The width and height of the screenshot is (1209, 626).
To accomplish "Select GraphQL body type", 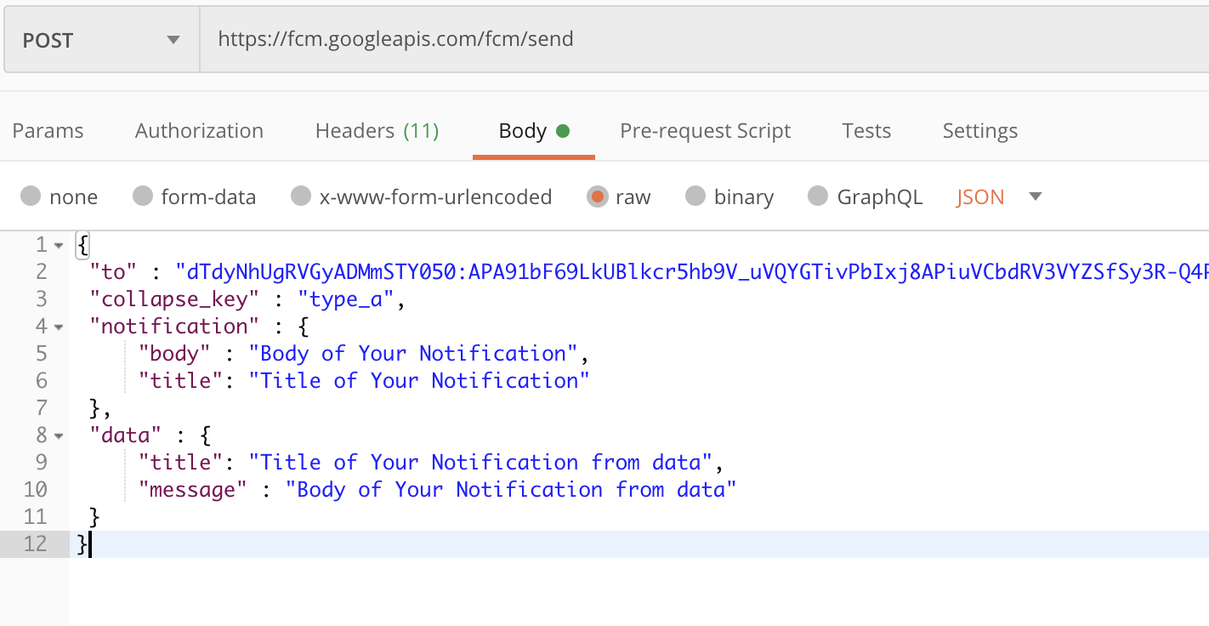I will tap(818, 197).
